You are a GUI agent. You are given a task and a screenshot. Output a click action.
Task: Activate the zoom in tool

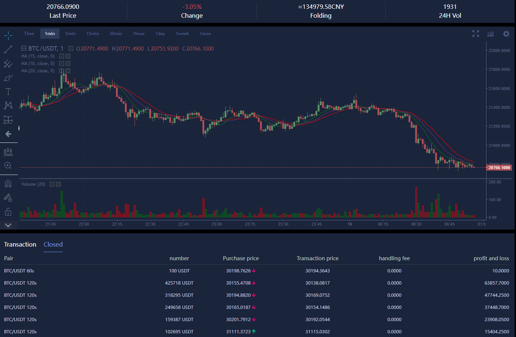8,165
